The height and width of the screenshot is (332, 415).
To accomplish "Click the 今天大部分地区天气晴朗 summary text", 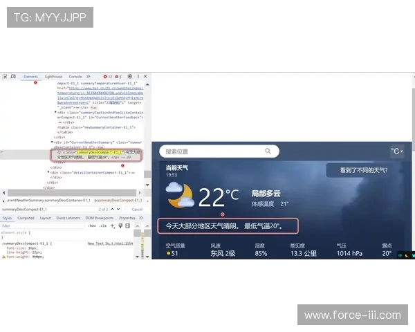I will click(224, 226).
